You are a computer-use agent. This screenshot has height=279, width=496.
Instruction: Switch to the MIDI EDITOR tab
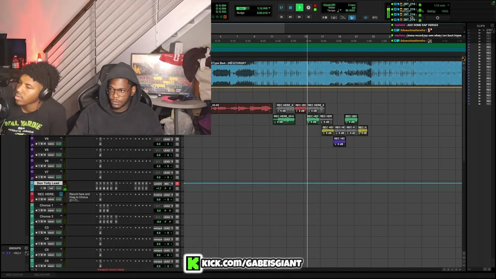14,275
